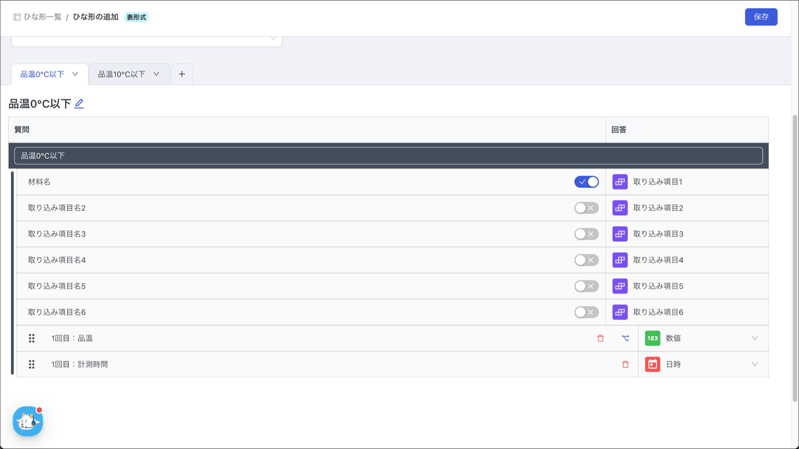This screenshot has width=799, height=449.
Task: Add a new tab with plus button
Action: pyautogui.click(x=182, y=74)
